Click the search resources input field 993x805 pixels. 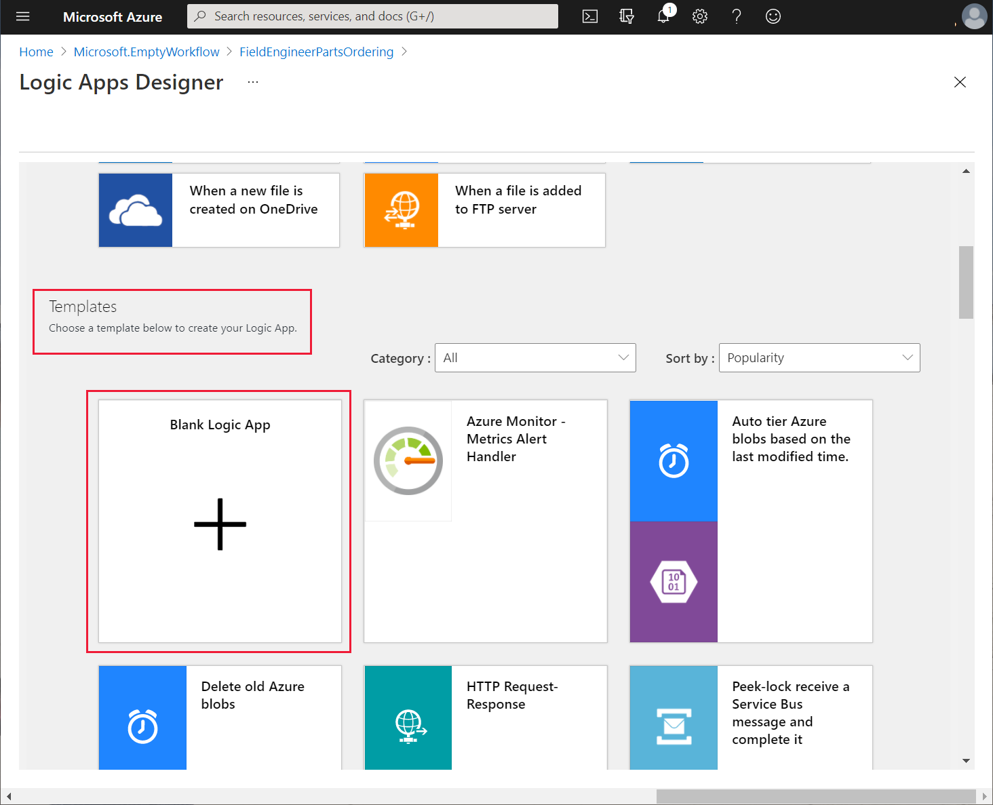point(372,16)
